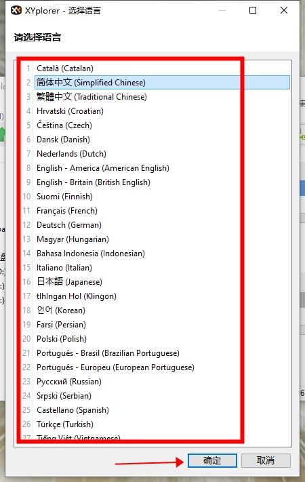Image resolution: width=305 pixels, height=482 pixels.
Task: Select Português - Brasil (Brazilian Portuguese)
Action: coord(108,353)
